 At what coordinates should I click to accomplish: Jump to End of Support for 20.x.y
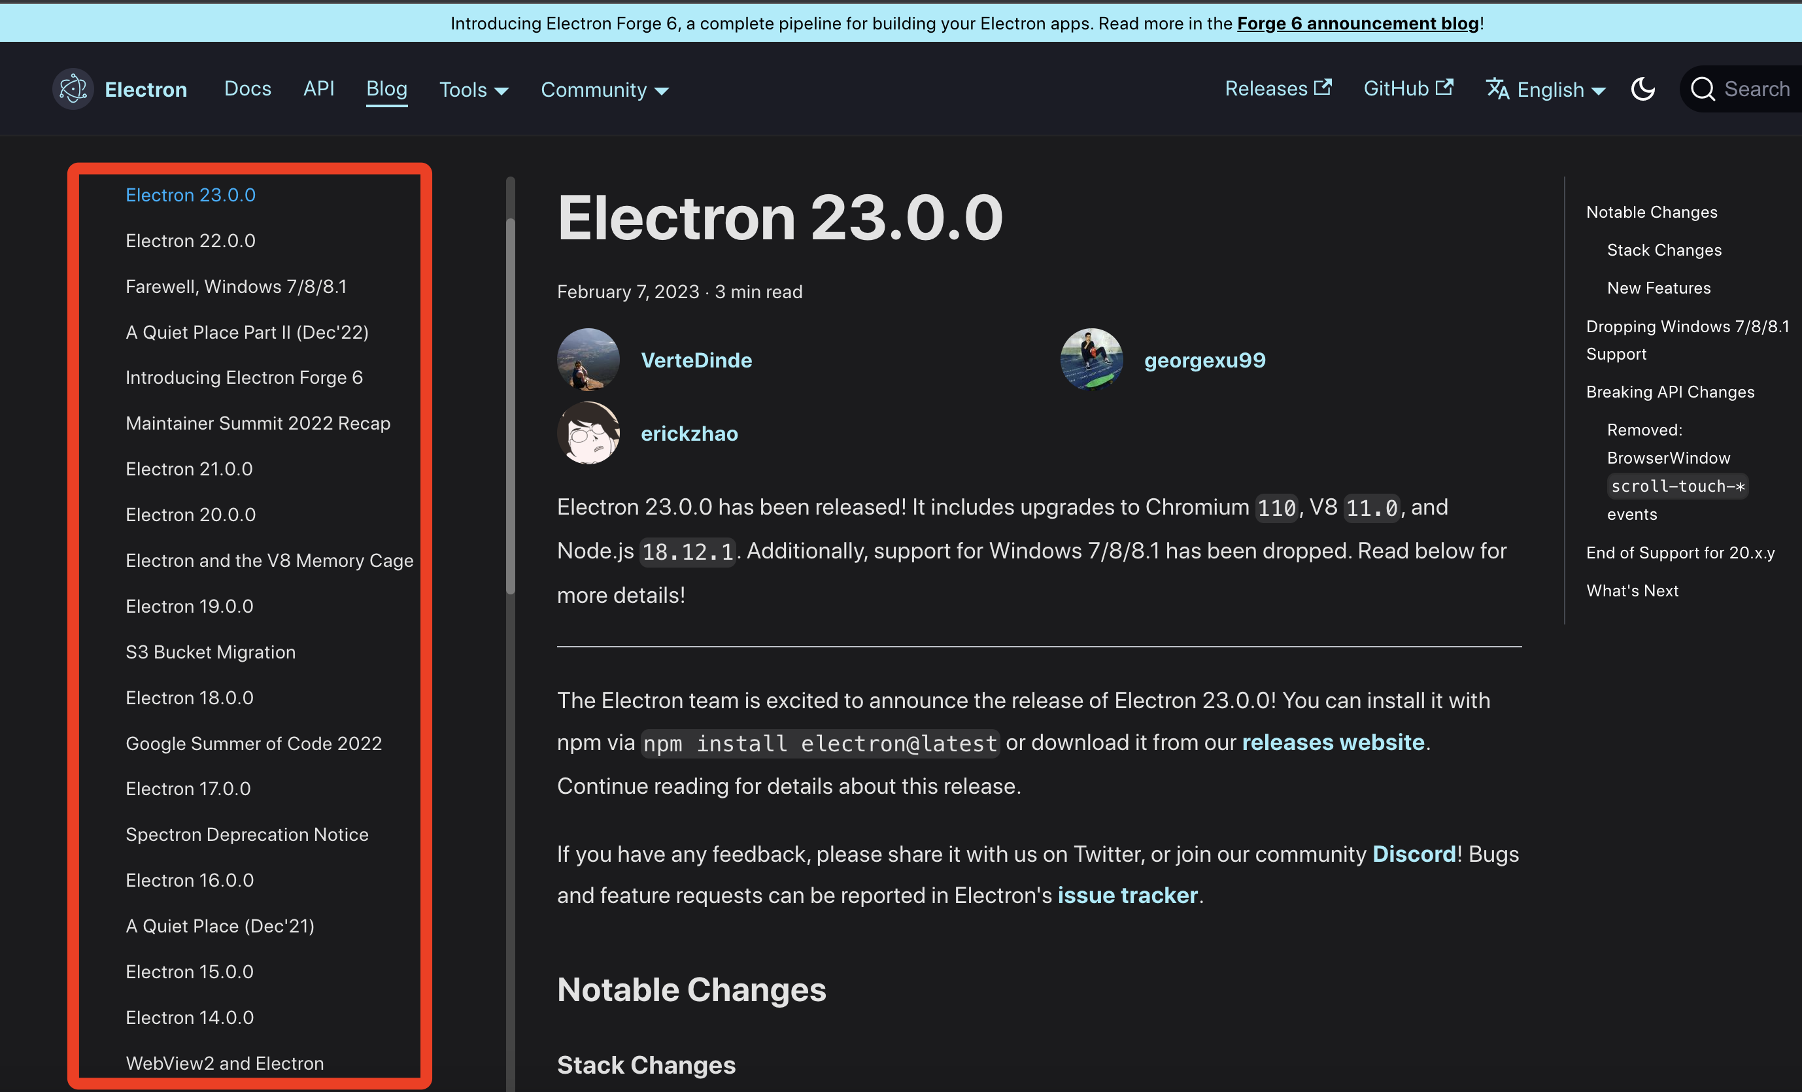pos(1680,553)
